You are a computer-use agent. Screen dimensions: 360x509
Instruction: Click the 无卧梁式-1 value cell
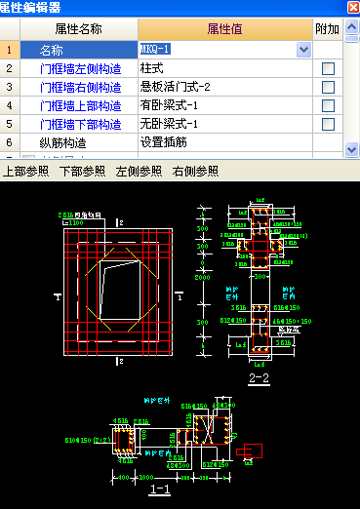pos(225,124)
